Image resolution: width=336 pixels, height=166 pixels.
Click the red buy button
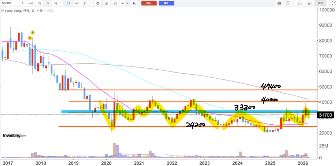pyautogui.click(x=149, y=3)
